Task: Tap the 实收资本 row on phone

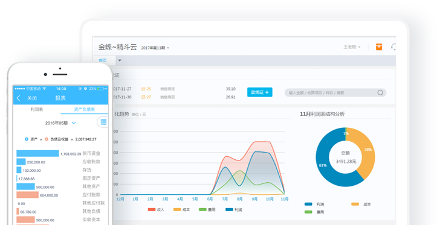Action: tap(59, 220)
